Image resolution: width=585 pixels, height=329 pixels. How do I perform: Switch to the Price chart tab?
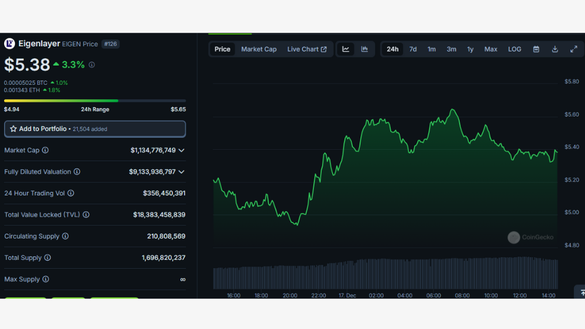[222, 49]
